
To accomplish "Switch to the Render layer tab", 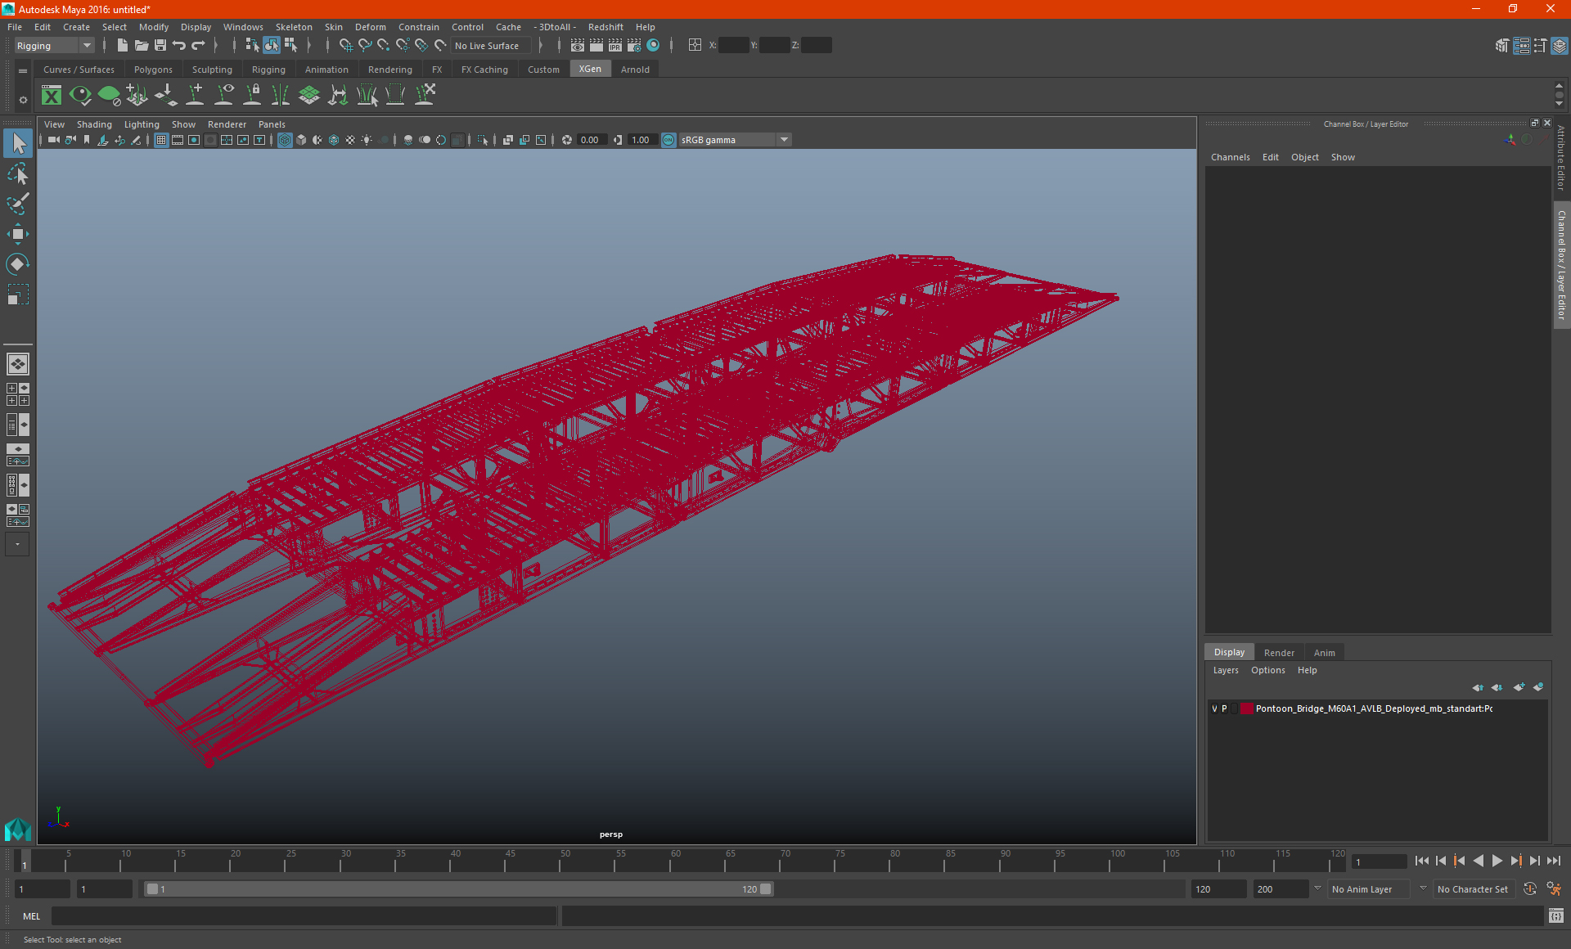I will (x=1279, y=653).
